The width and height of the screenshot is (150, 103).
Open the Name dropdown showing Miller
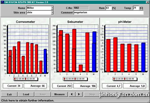[x=52, y=8]
